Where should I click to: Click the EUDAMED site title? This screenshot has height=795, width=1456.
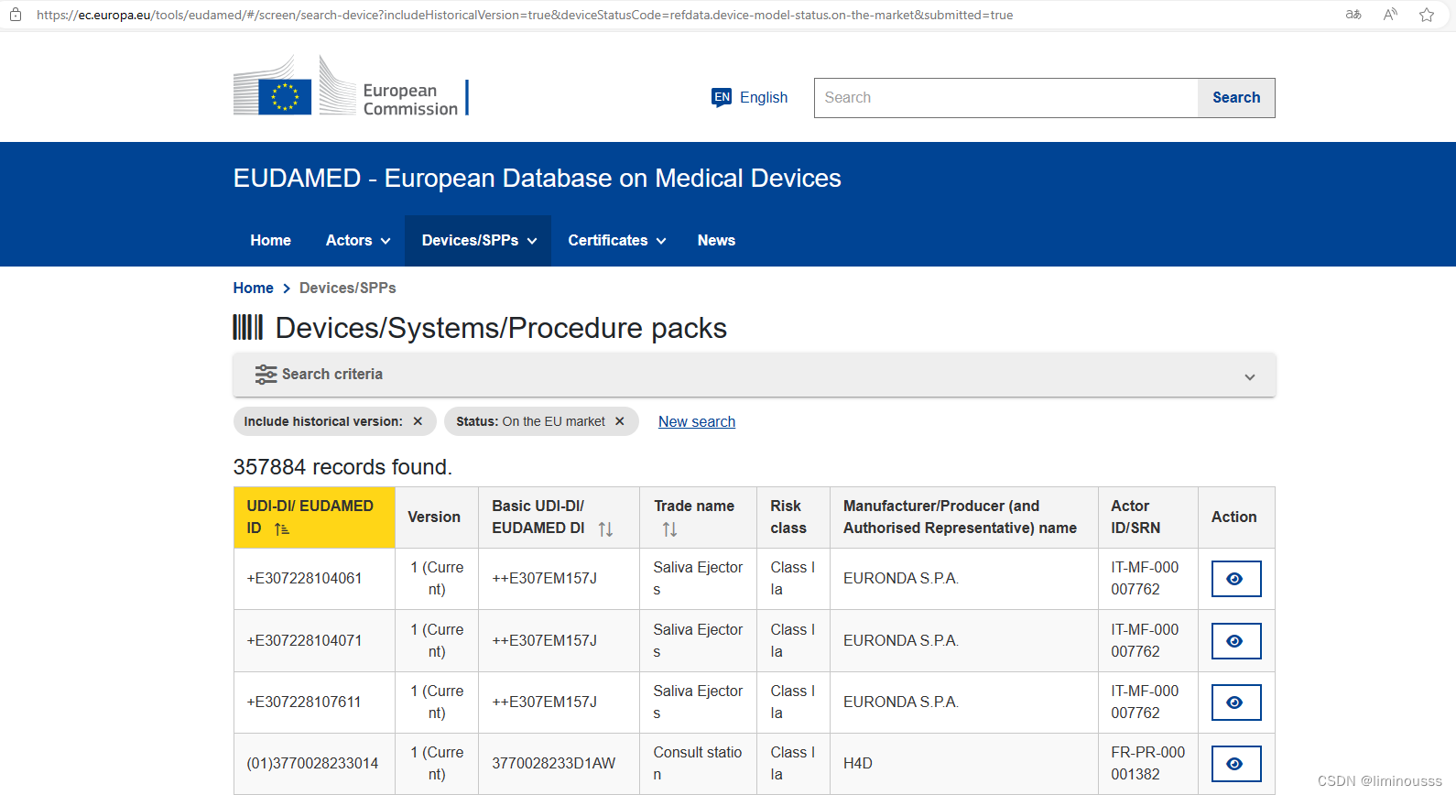pyautogui.click(x=538, y=178)
